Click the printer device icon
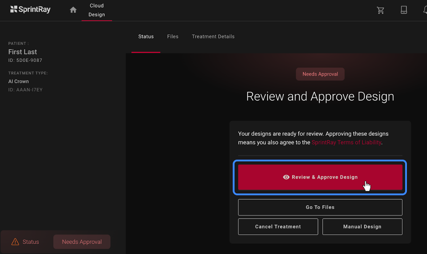 (x=404, y=10)
